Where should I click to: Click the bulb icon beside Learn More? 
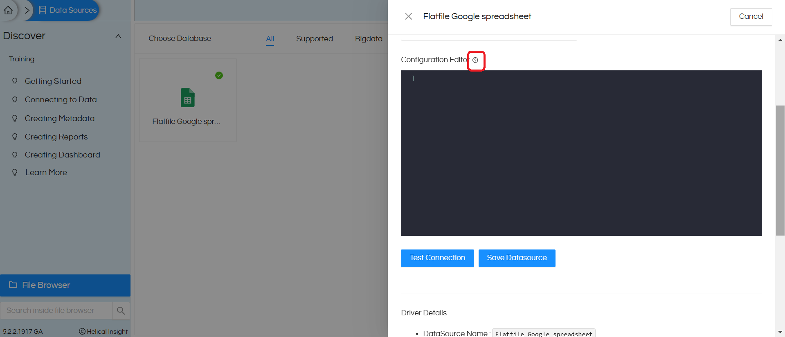(x=15, y=172)
